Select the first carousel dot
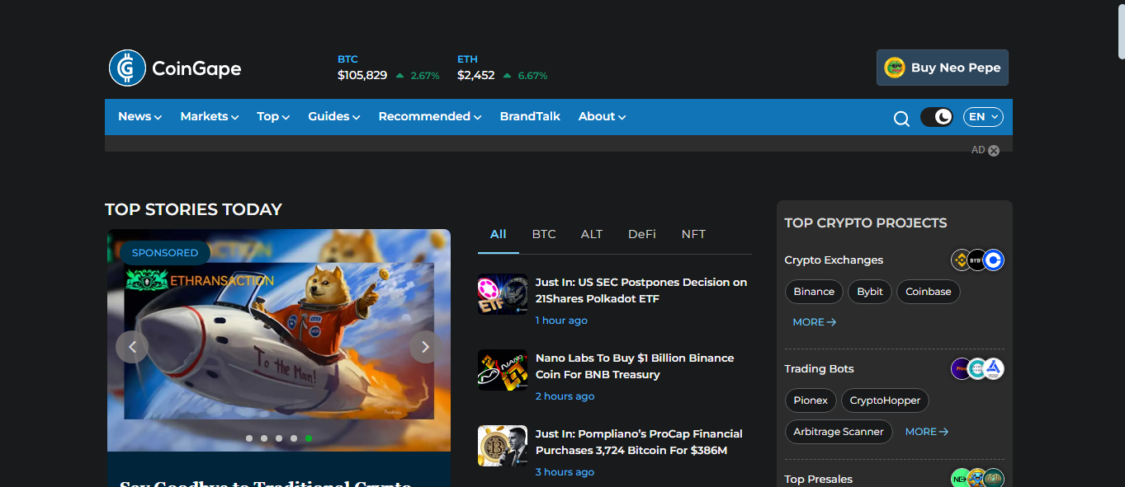The width and height of the screenshot is (1125, 487). click(x=249, y=438)
